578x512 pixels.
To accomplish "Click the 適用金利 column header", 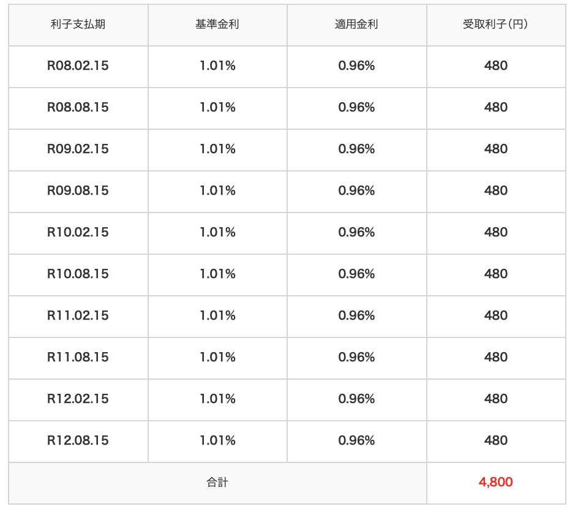I will click(x=356, y=24).
